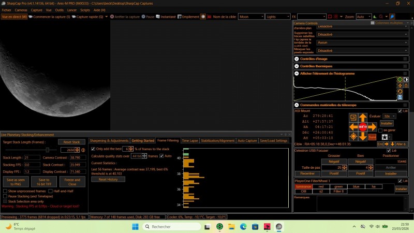Start spiral search on the mount pad
Viewport: 414px width, 233px height.
pos(353,118)
